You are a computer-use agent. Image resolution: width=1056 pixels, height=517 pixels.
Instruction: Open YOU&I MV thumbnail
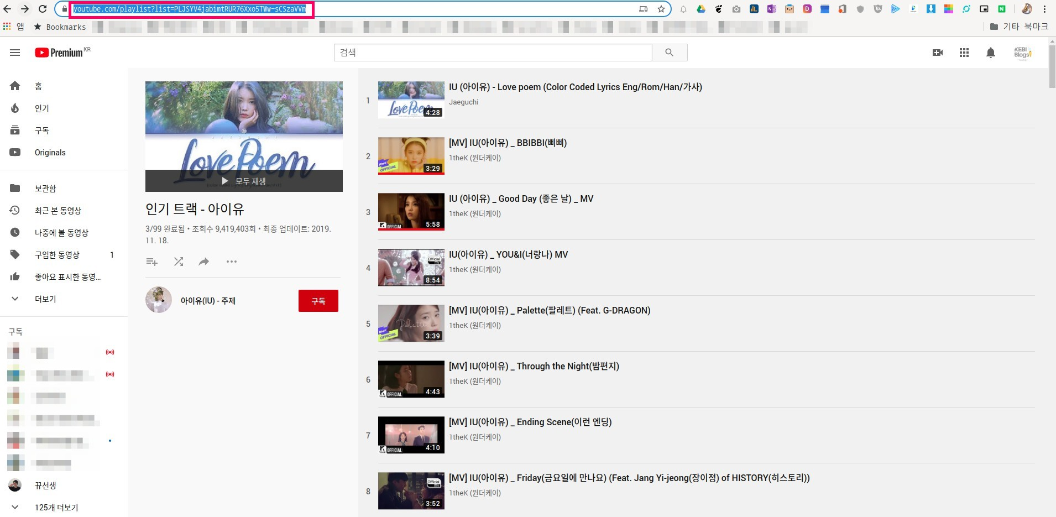pyautogui.click(x=411, y=268)
